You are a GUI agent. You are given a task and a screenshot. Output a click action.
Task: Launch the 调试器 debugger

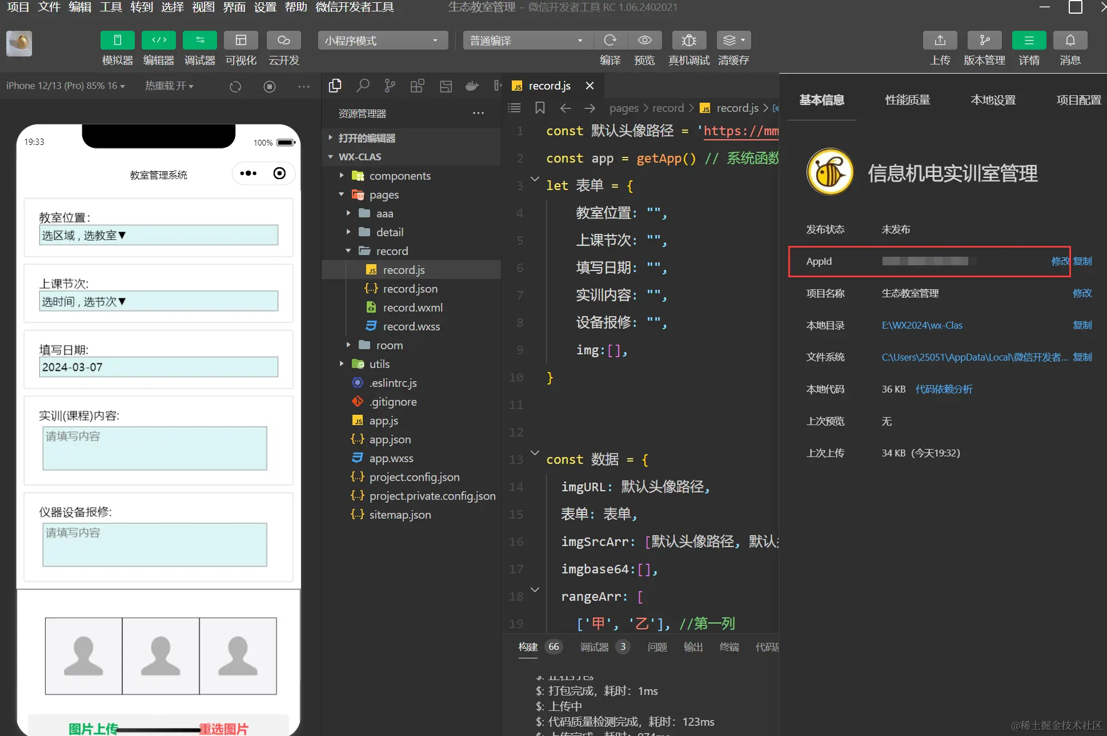[199, 48]
